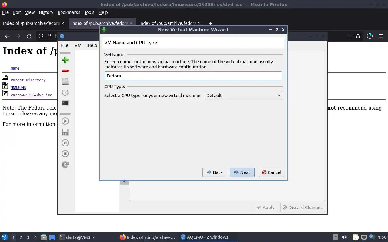Open AQEMU Help menu
Viewport: 388px width, 242px height.
click(x=92, y=45)
